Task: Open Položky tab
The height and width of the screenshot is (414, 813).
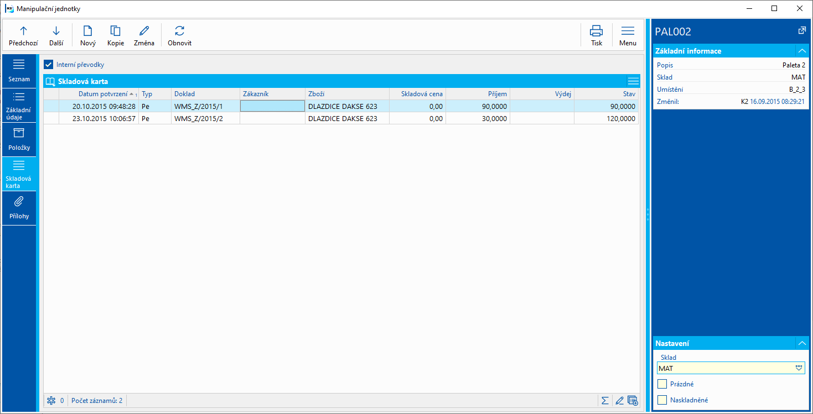Action: [x=19, y=139]
